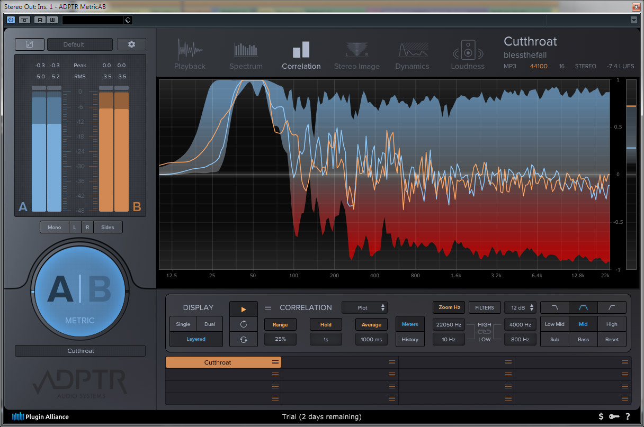Click the key license activation icon
The width and height of the screenshot is (644, 427).
[614, 417]
